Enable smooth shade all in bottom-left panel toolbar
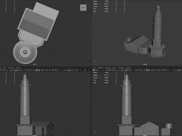Screen dimensions: 182x136 [x=37, y=70]
